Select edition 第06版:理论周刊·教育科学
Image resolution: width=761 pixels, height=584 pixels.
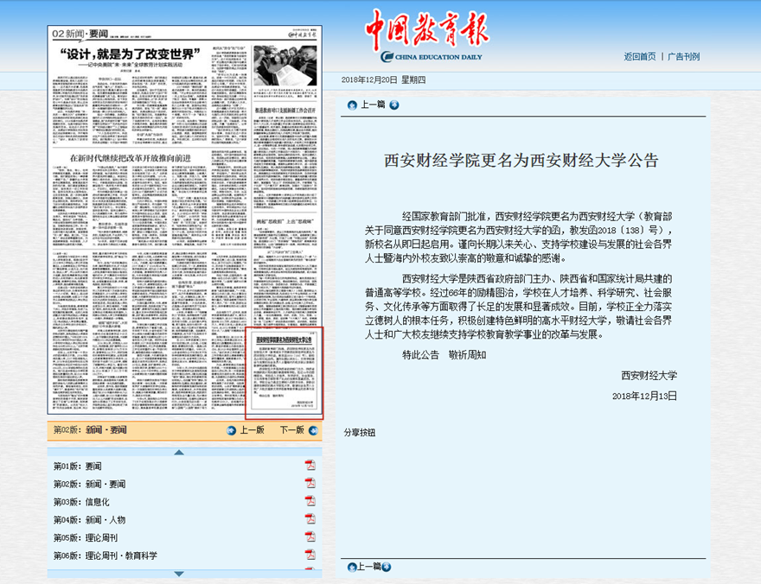pyautogui.click(x=106, y=555)
